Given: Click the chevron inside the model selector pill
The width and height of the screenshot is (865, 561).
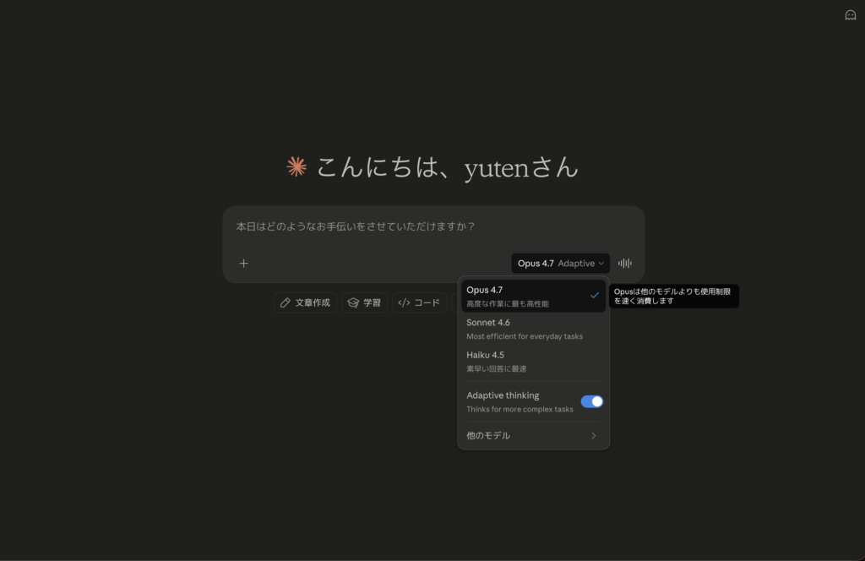Looking at the screenshot, I should pyautogui.click(x=602, y=263).
